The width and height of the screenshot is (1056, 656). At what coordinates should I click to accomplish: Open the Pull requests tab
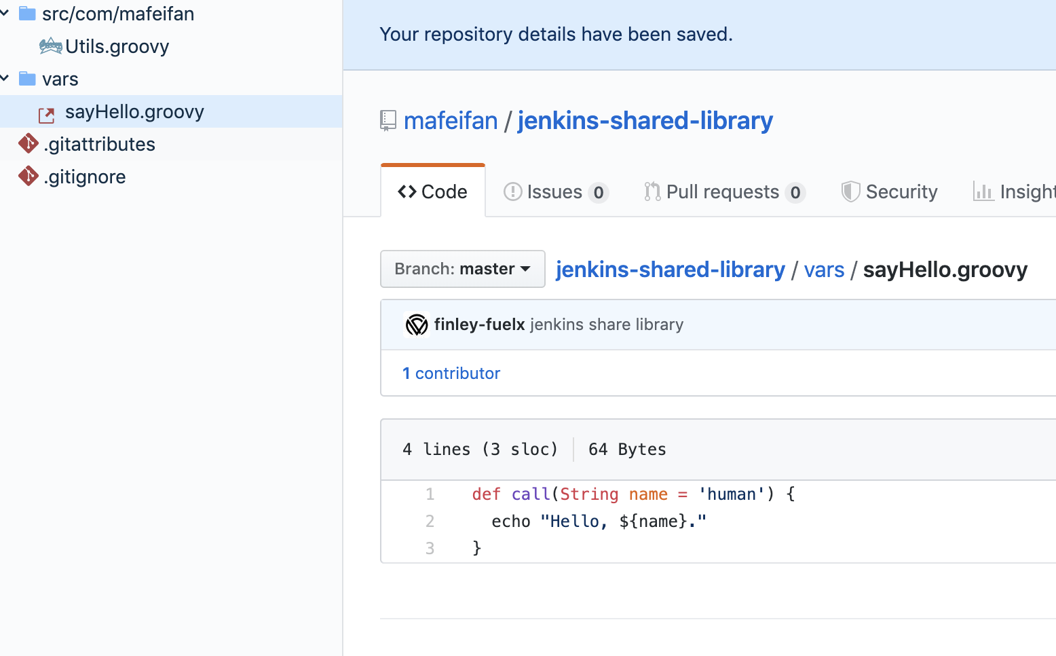coord(723,192)
